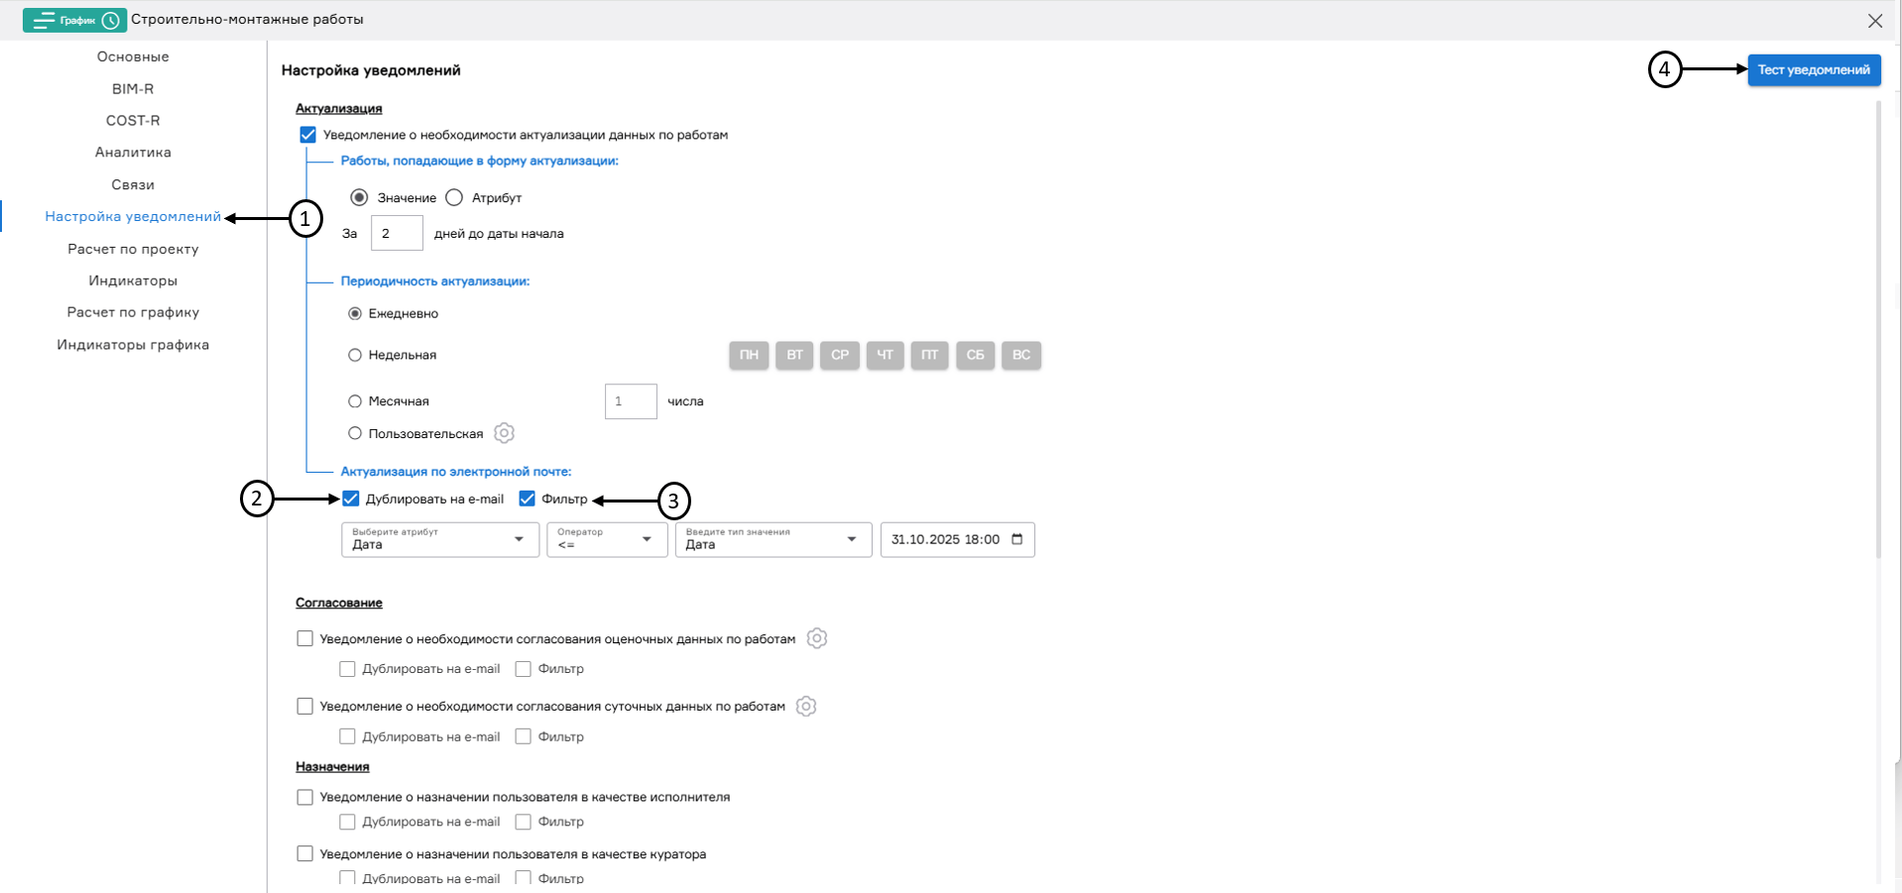1902x893 pixels.
Task: Open the hamburger menu on the График button
Action: pos(46,20)
